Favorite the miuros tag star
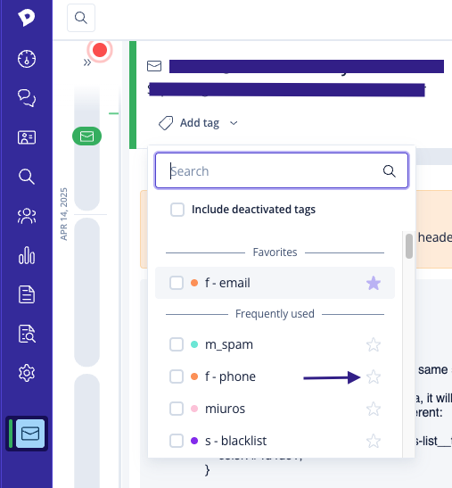Image resolution: width=452 pixels, height=488 pixels. point(374,409)
